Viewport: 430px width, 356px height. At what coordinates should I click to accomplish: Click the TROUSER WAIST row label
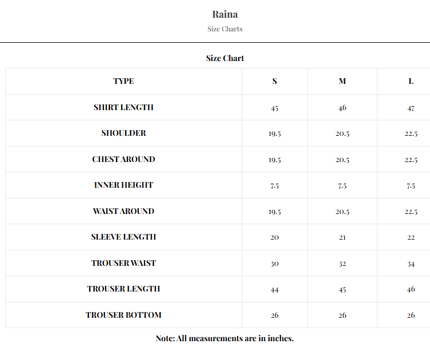point(123,263)
